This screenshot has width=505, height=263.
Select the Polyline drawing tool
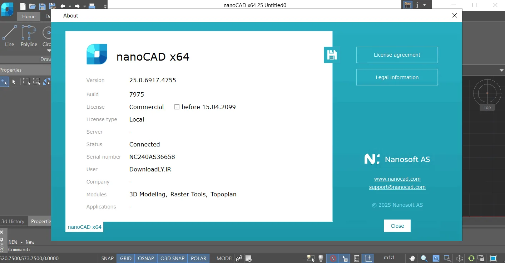point(29,36)
